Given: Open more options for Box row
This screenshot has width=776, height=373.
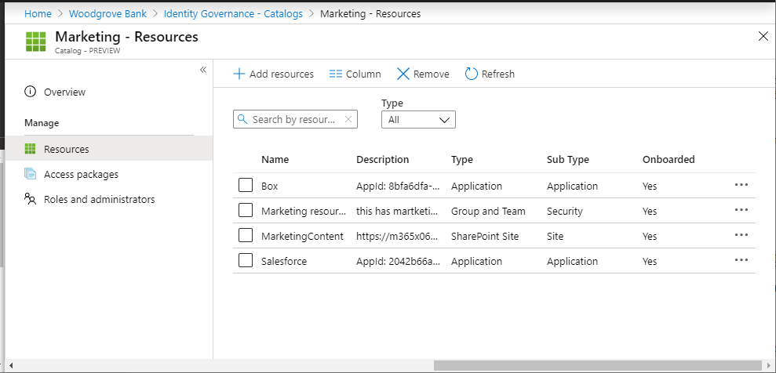Looking at the screenshot, I should (741, 186).
